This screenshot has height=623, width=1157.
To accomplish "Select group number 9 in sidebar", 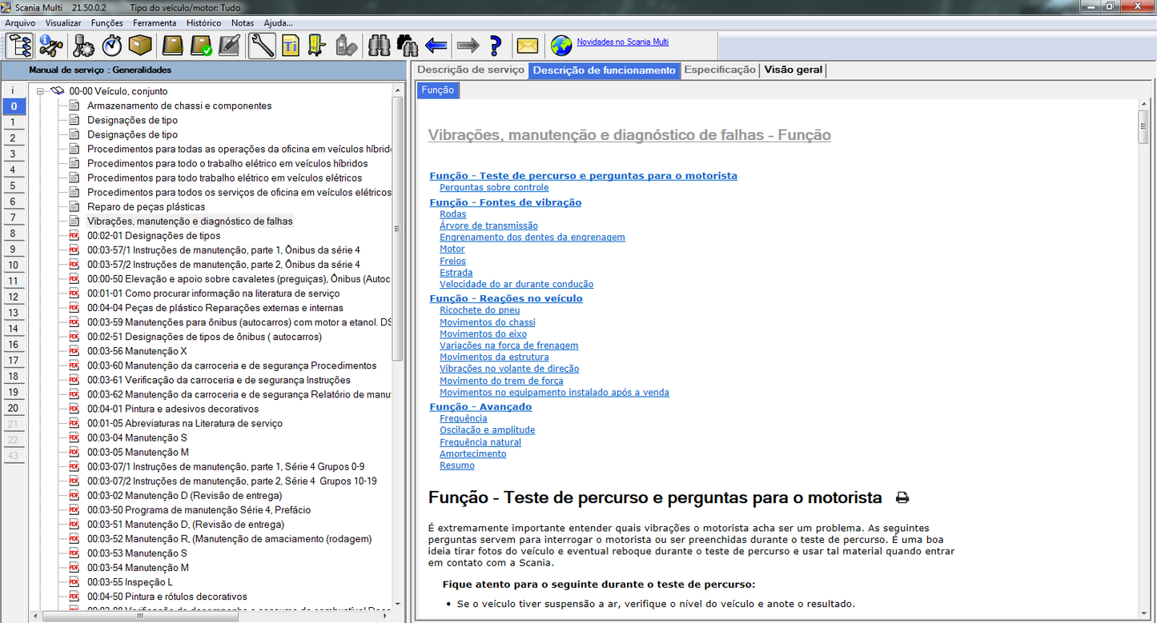I will click(x=13, y=250).
